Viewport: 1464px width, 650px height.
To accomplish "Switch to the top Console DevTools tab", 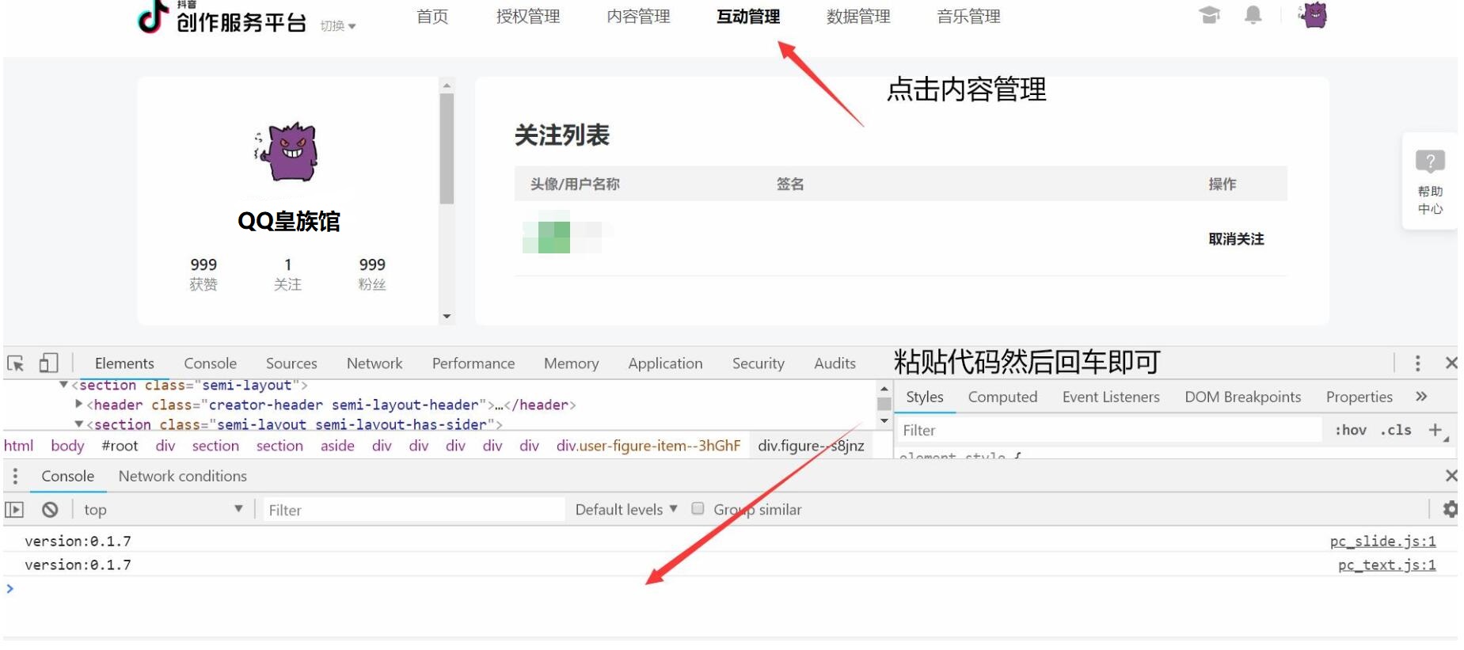I will click(210, 363).
